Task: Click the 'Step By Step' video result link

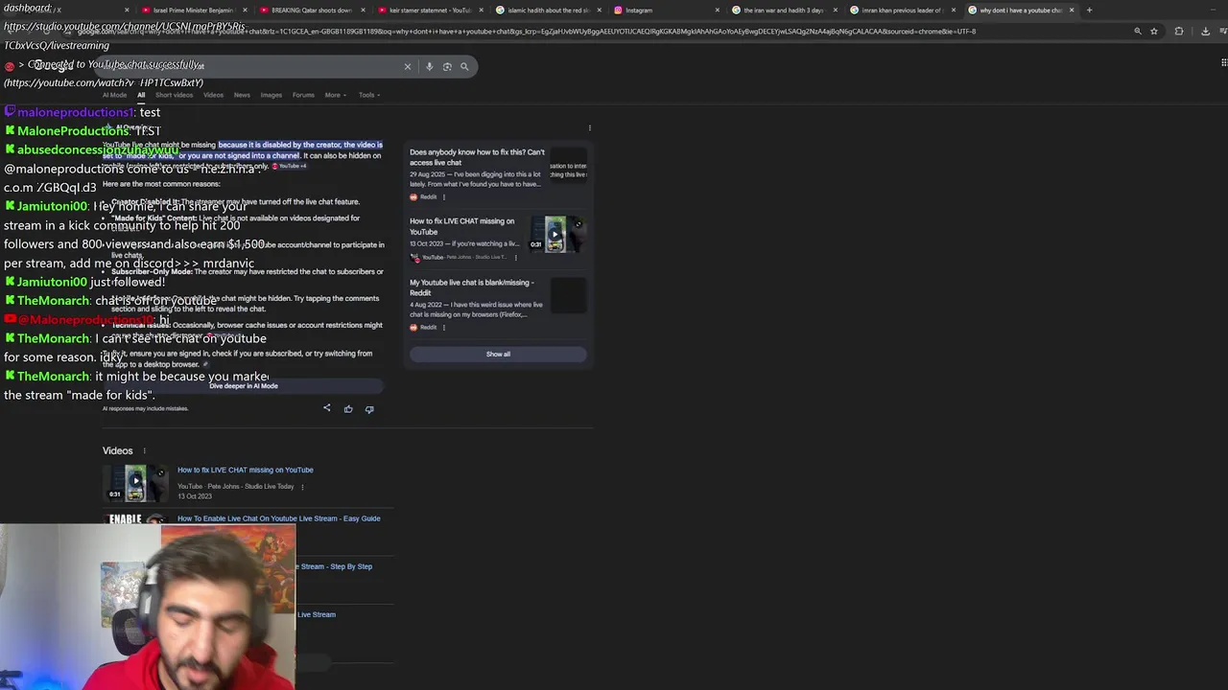Action: click(x=335, y=566)
